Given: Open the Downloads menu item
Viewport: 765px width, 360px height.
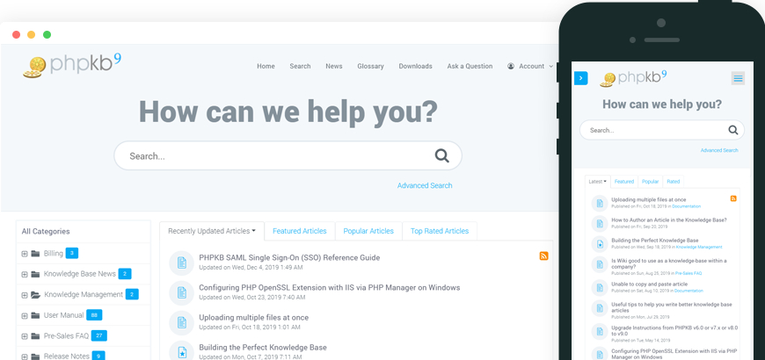Looking at the screenshot, I should pyautogui.click(x=416, y=66).
